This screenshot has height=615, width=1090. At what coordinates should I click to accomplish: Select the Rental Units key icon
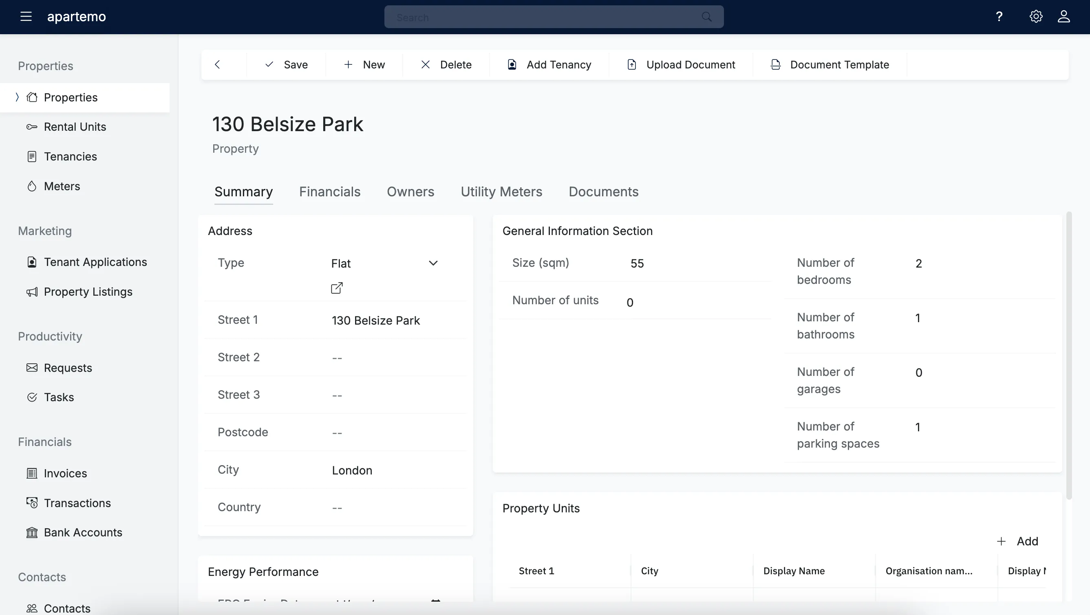(x=32, y=126)
